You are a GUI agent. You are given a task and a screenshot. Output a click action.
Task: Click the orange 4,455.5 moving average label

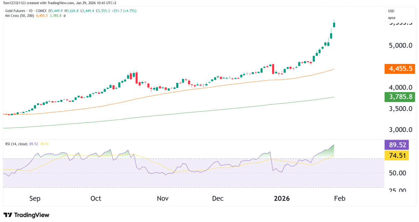point(400,69)
